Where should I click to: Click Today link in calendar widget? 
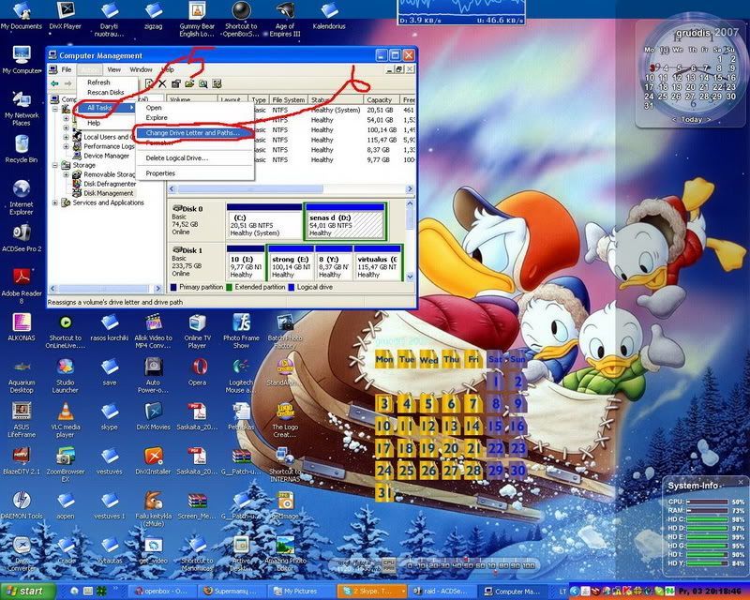692,119
